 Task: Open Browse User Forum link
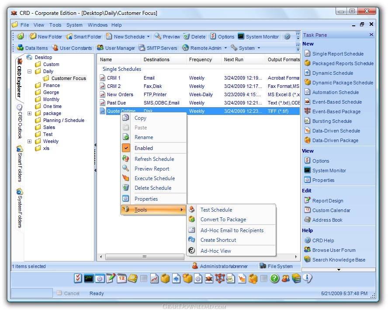click(330, 250)
